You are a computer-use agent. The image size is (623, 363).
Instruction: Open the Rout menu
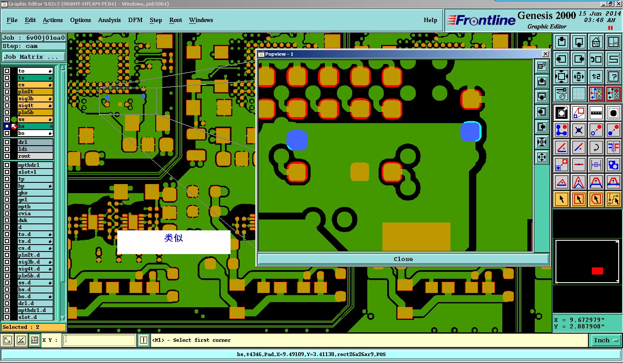pyautogui.click(x=176, y=20)
